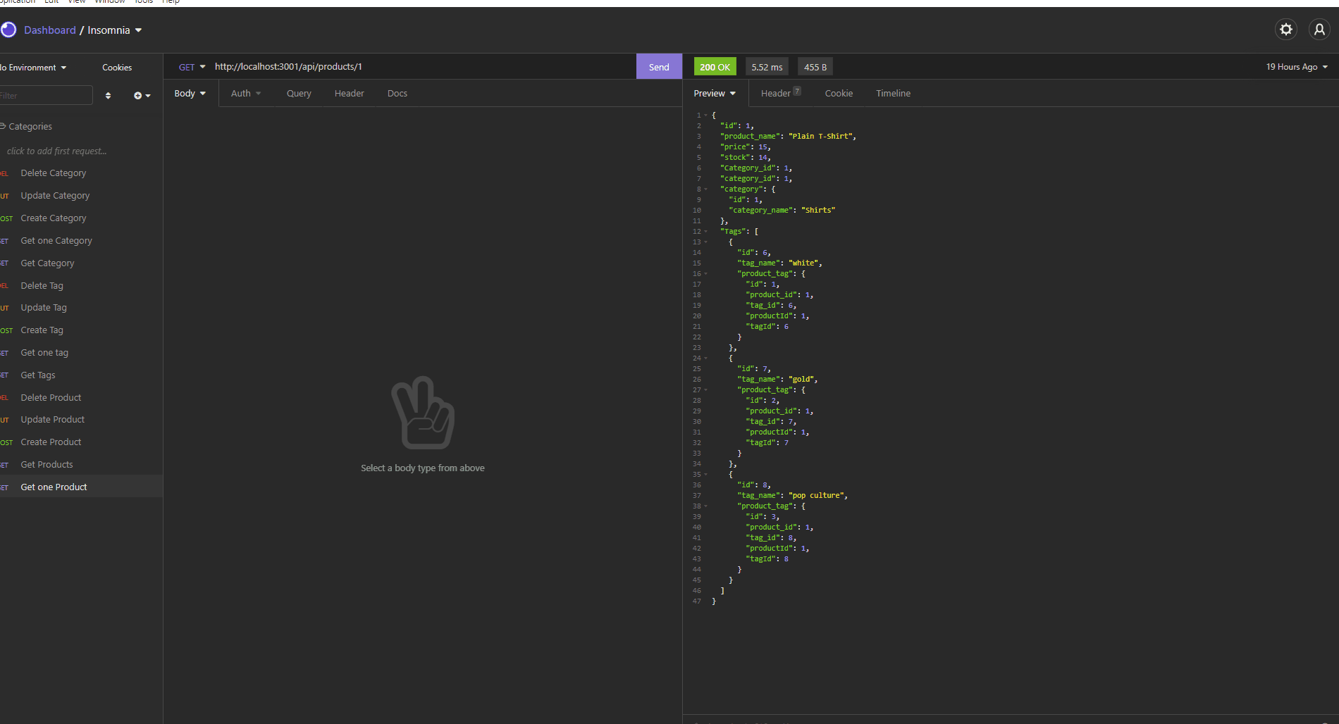Click the user account avatar icon

tap(1319, 29)
